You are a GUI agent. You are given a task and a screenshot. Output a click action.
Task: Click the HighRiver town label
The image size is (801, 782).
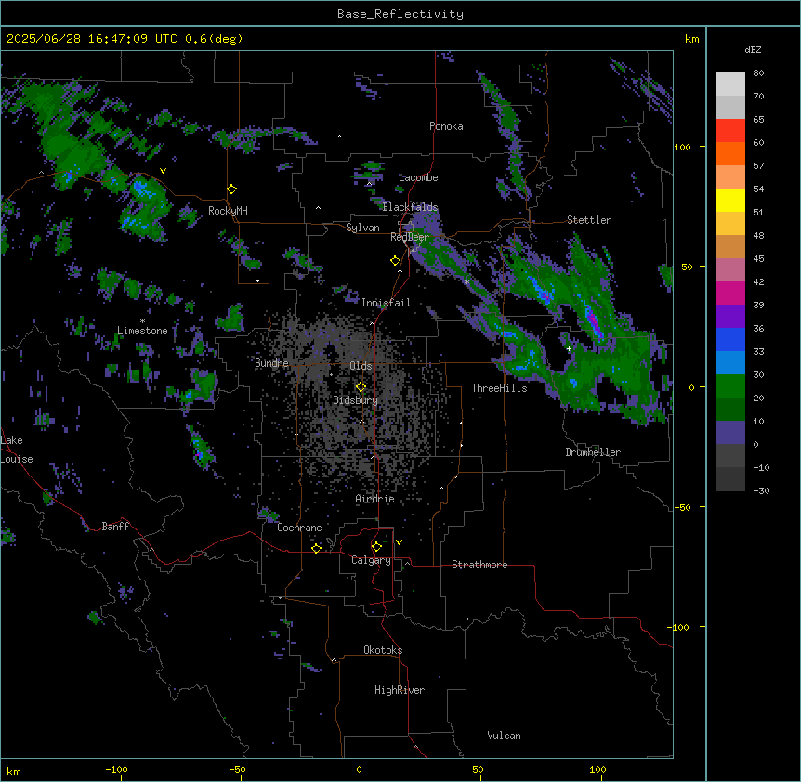400,690
